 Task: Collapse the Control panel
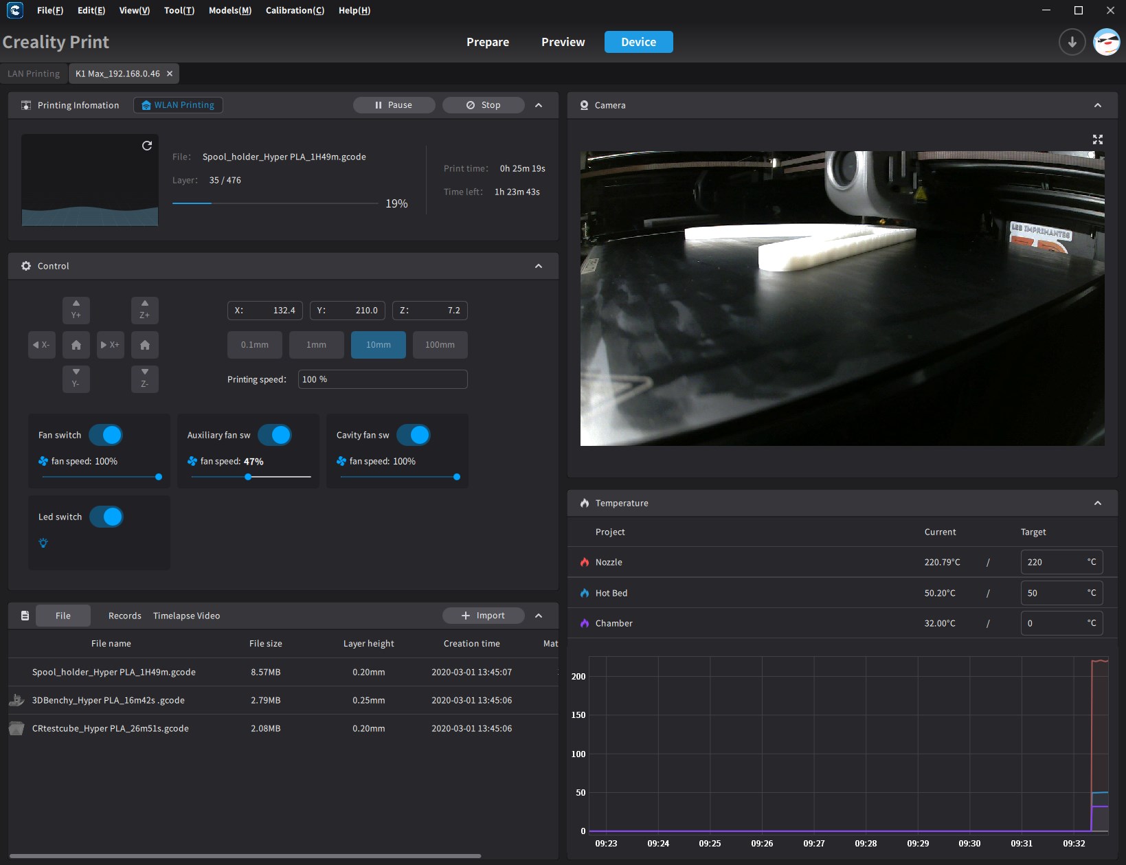click(539, 266)
